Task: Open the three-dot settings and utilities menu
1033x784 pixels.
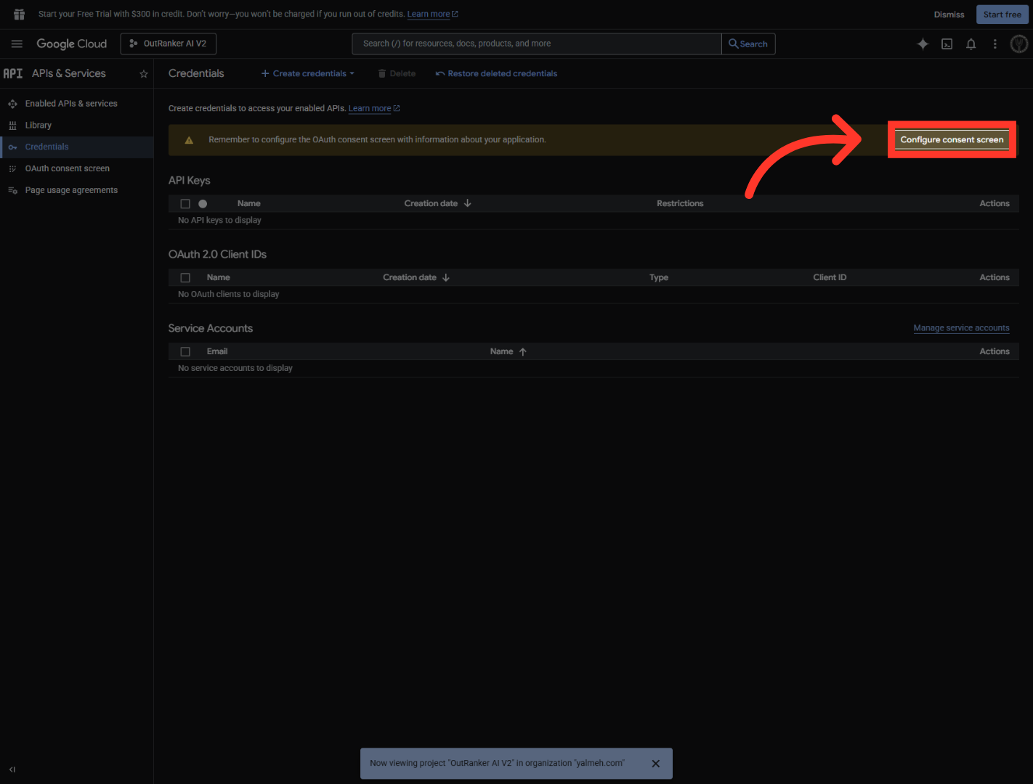Action: pos(994,44)
